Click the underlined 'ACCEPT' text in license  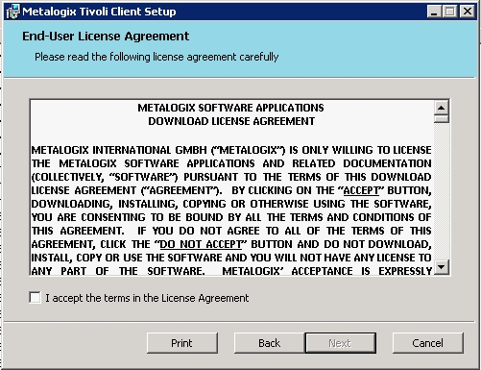click(361, 190)
